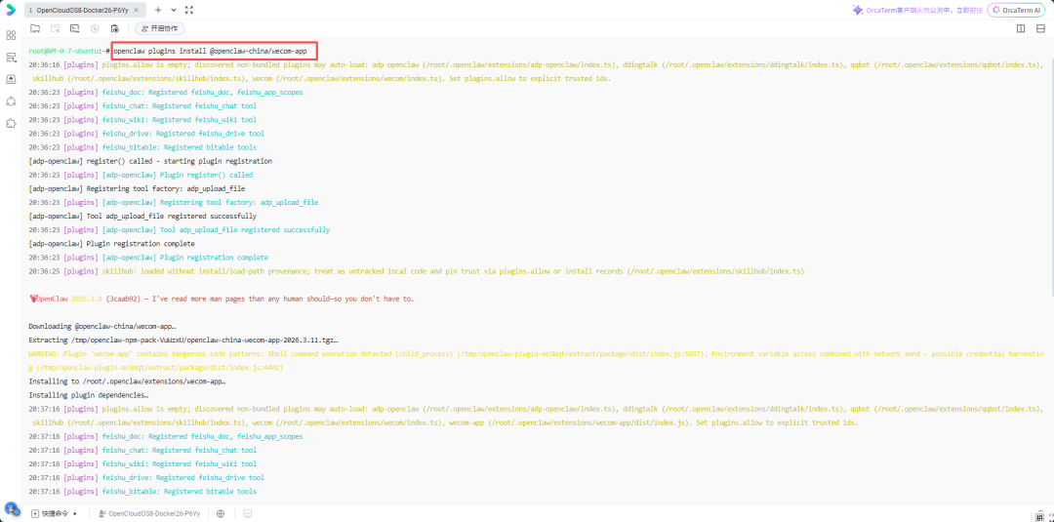Close the OpenCloudOS8-Docker26-P6Yy tab

click(138, 10)
